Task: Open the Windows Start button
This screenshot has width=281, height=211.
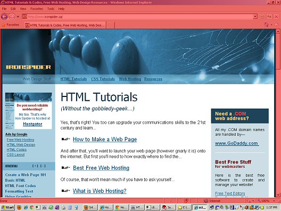Action: pos(7,207)
